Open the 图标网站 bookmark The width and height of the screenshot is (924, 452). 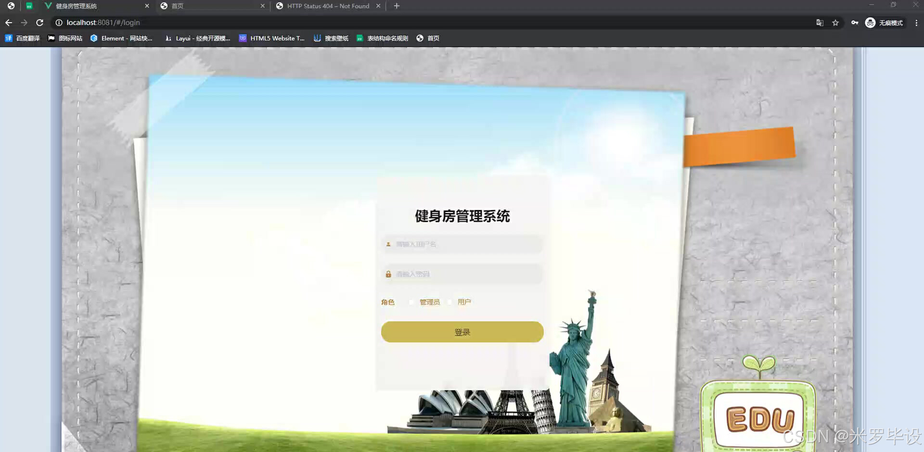pos(65,38)
